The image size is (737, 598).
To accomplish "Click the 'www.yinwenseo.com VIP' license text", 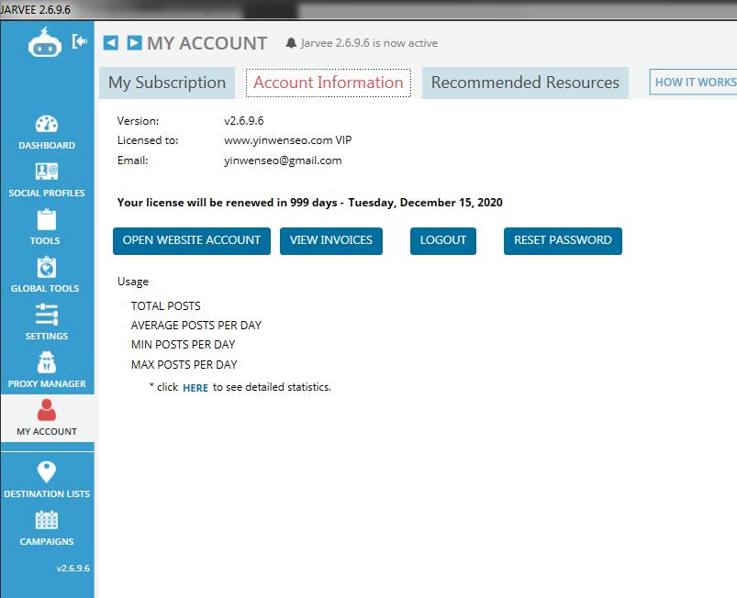I will [287, 140].
